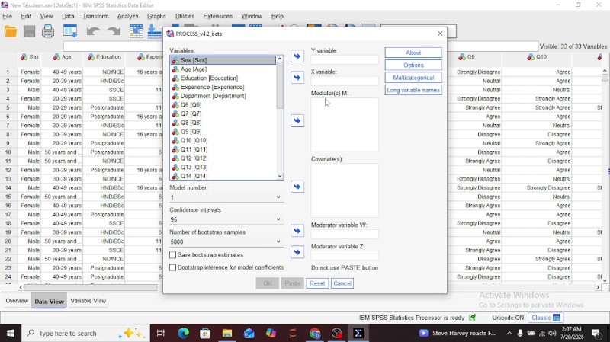Open the microphone tray icon
Screen dimensions: 610x342
pyautogui.click(x=520, y=333)
